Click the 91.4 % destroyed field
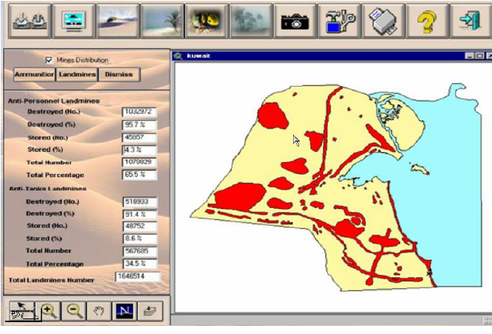492x334 pixels. click(x=140, y=215)
